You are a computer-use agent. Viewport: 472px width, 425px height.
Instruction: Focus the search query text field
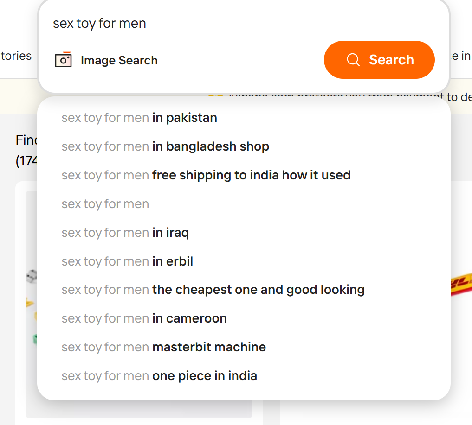[232, 23]
